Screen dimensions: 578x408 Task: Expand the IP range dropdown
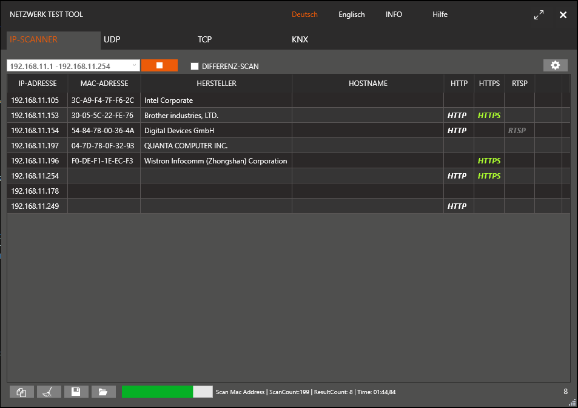[134, 65]
